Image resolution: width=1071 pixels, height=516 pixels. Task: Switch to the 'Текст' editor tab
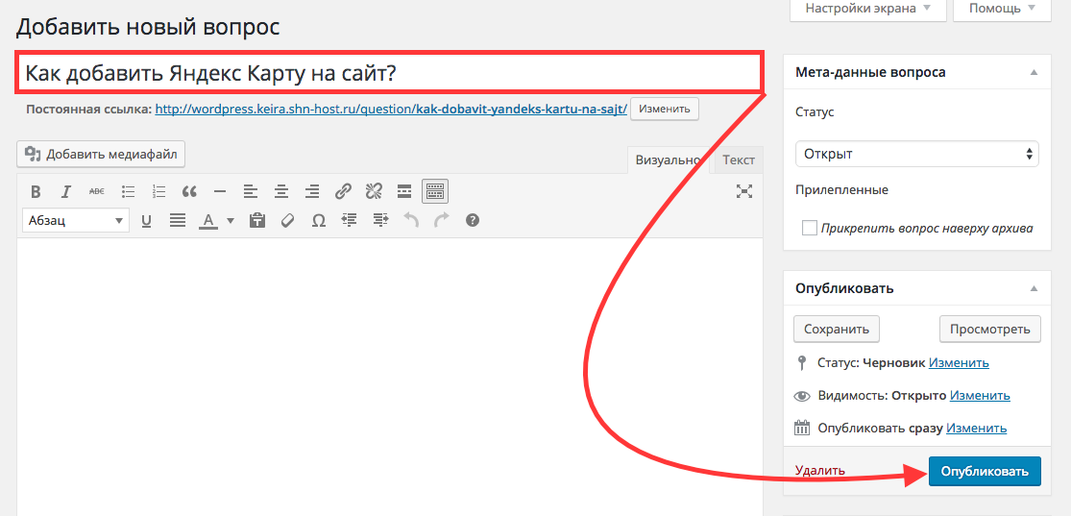pos(738,160)
